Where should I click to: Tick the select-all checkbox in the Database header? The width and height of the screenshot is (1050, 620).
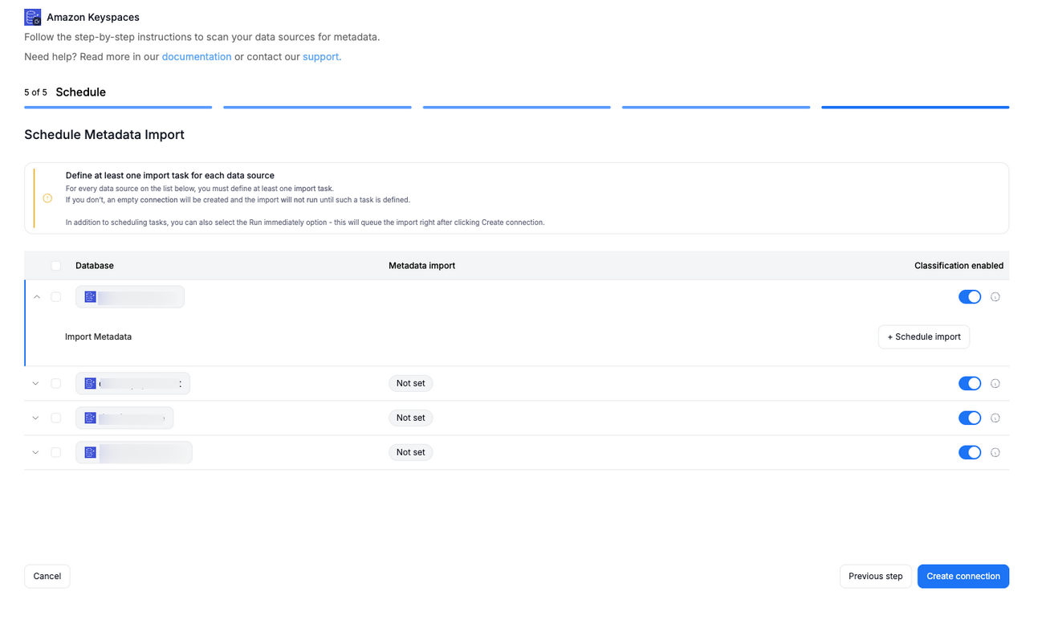(56, 266)
